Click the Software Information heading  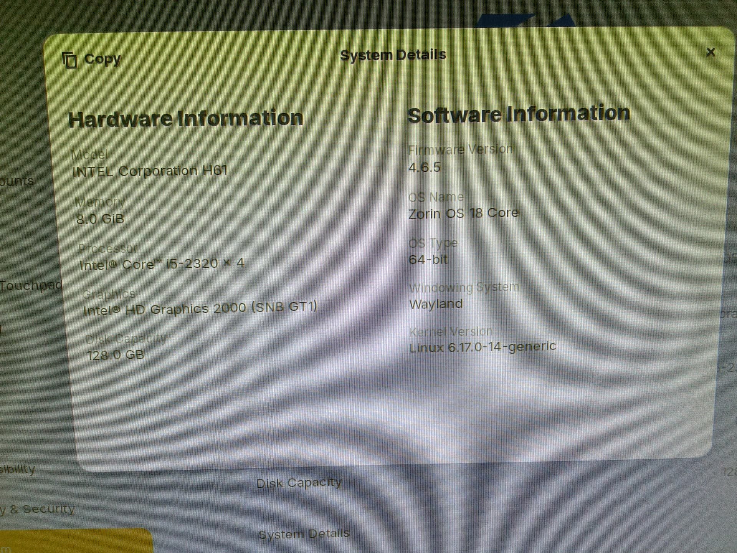click(x=519, y=114)
